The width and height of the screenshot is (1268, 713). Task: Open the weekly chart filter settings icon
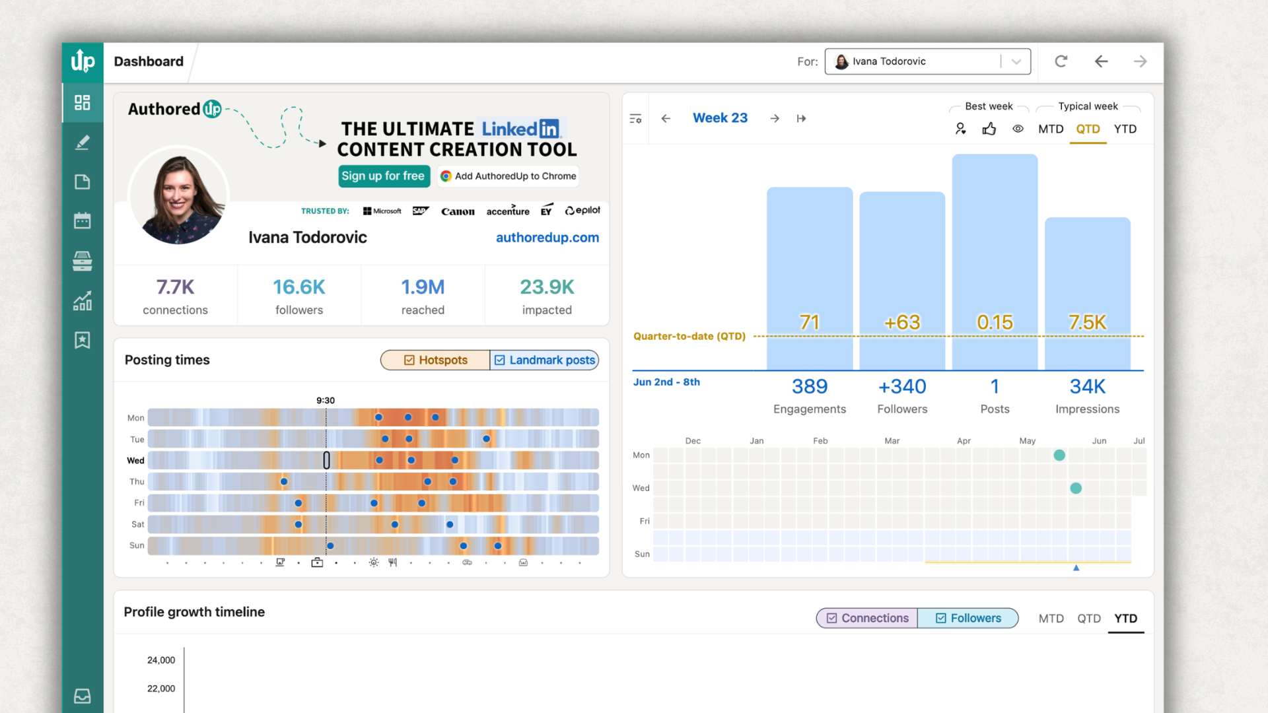click(635, 118)
